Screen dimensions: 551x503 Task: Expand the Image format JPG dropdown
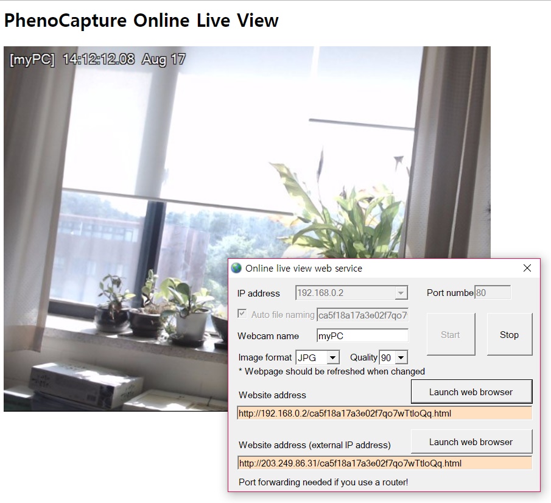tap(332, 358)
